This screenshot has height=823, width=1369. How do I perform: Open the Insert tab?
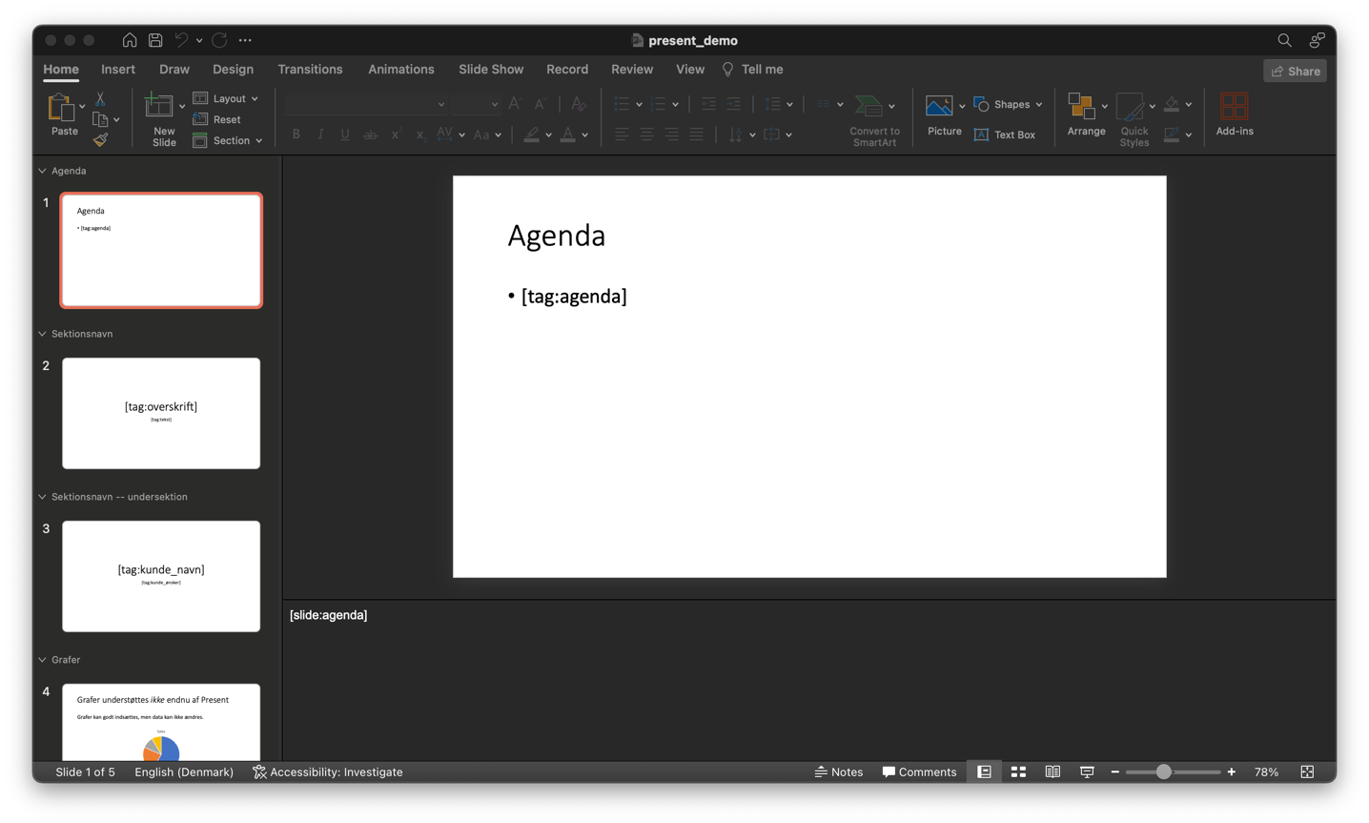(118, 69)
